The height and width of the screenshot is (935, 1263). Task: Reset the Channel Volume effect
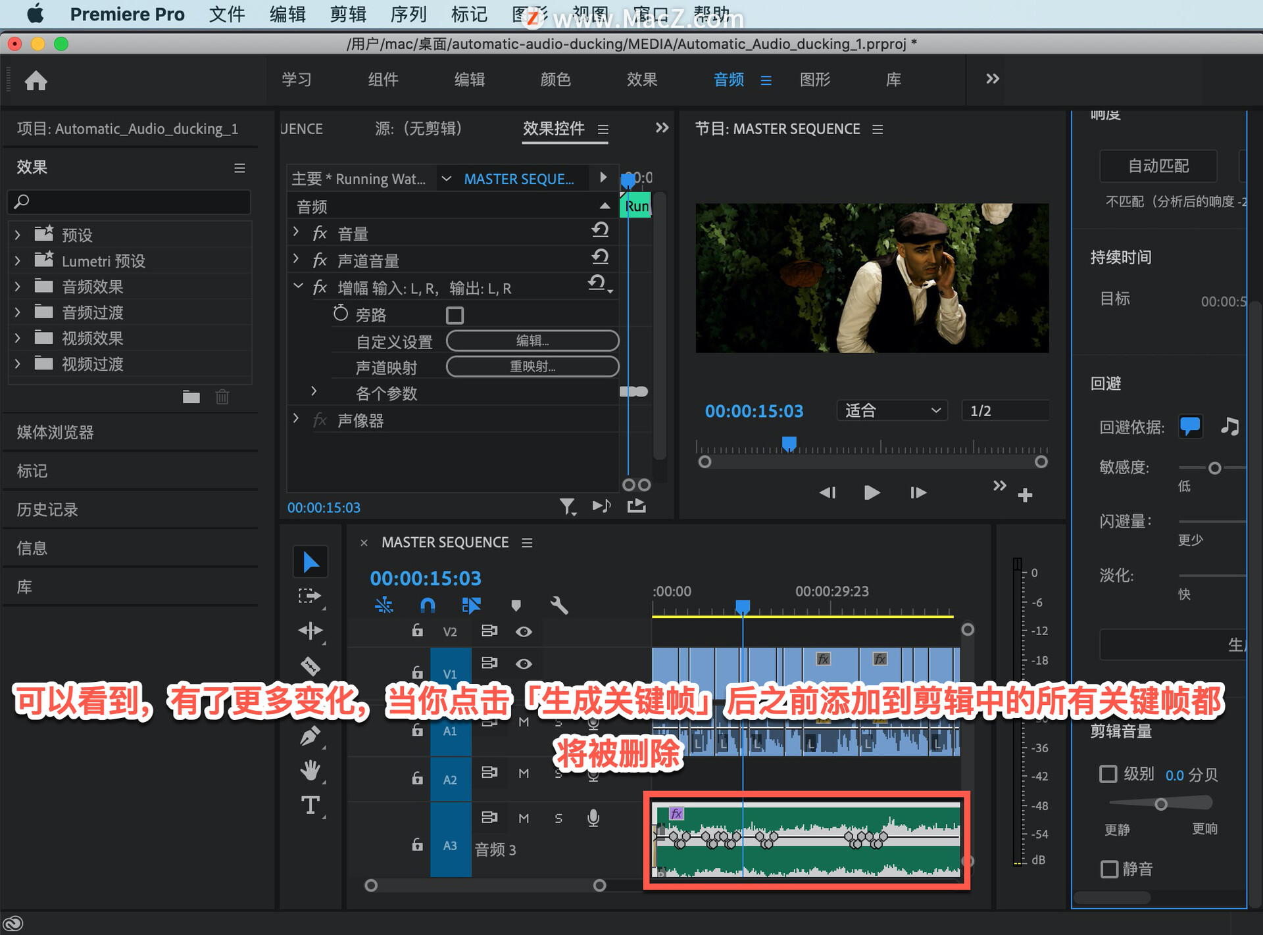600,257
